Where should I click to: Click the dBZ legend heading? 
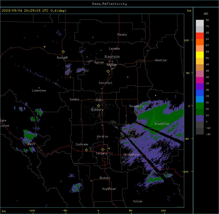pos(206,14)
